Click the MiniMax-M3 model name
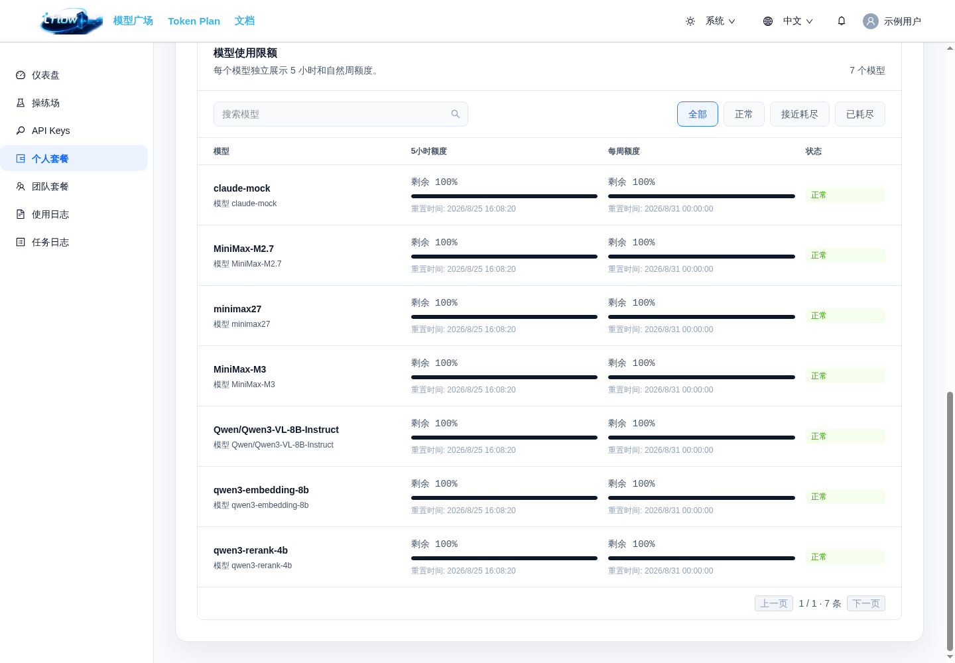 240,369
